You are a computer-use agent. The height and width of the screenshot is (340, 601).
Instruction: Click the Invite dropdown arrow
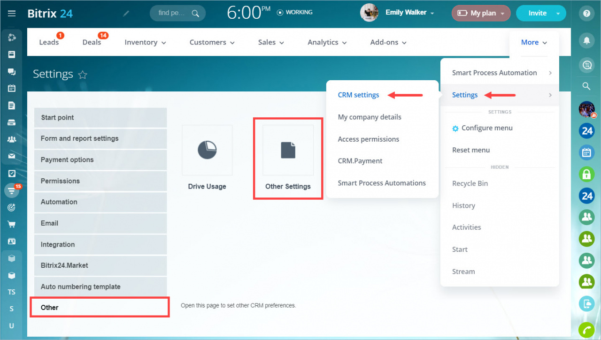click(558, 14)
